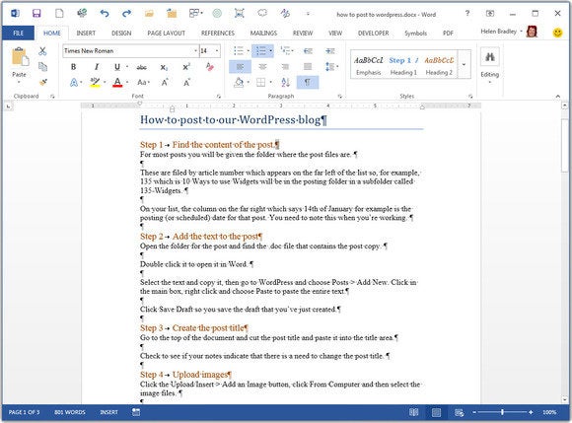
Task: Open the font name dropdown
Action: coord(195,51)
